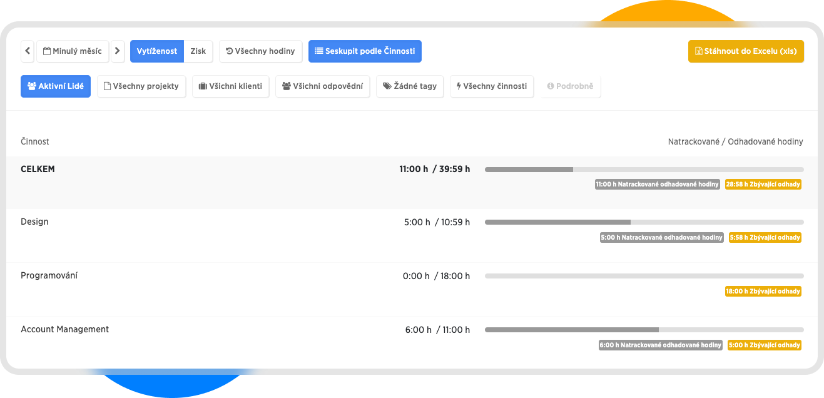
Task: Select the Design activity row
Action: click(34, 222)
